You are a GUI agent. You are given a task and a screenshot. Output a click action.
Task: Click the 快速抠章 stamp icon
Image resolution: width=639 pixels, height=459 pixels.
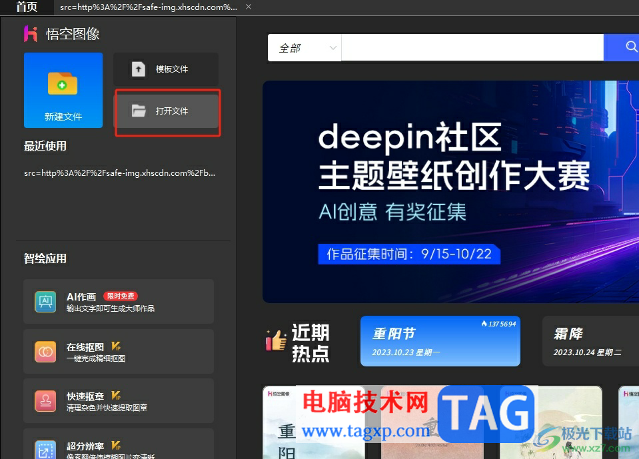click(45, 401)
